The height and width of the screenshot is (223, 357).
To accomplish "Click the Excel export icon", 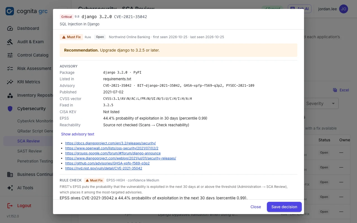I will (335, 90).
